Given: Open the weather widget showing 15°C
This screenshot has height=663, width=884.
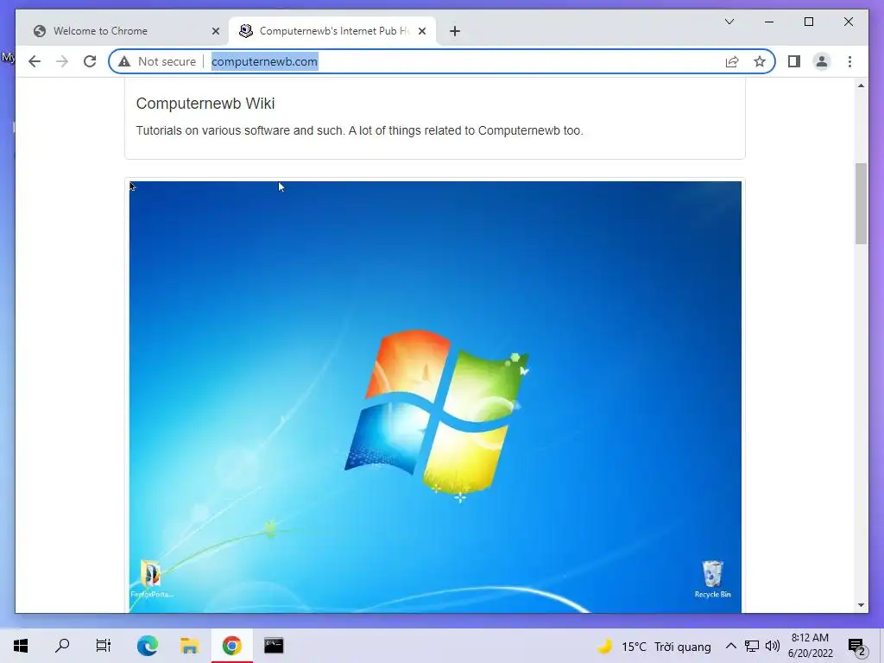Looking at the screenshot, I should [654, 646].
